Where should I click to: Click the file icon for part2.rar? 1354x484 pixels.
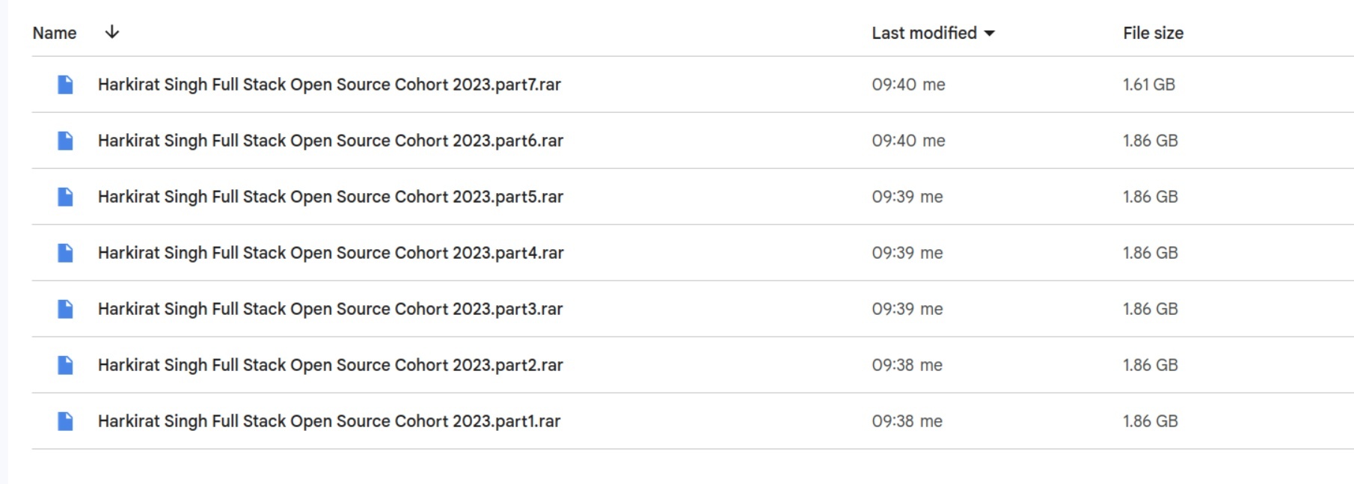pos(65,365)
